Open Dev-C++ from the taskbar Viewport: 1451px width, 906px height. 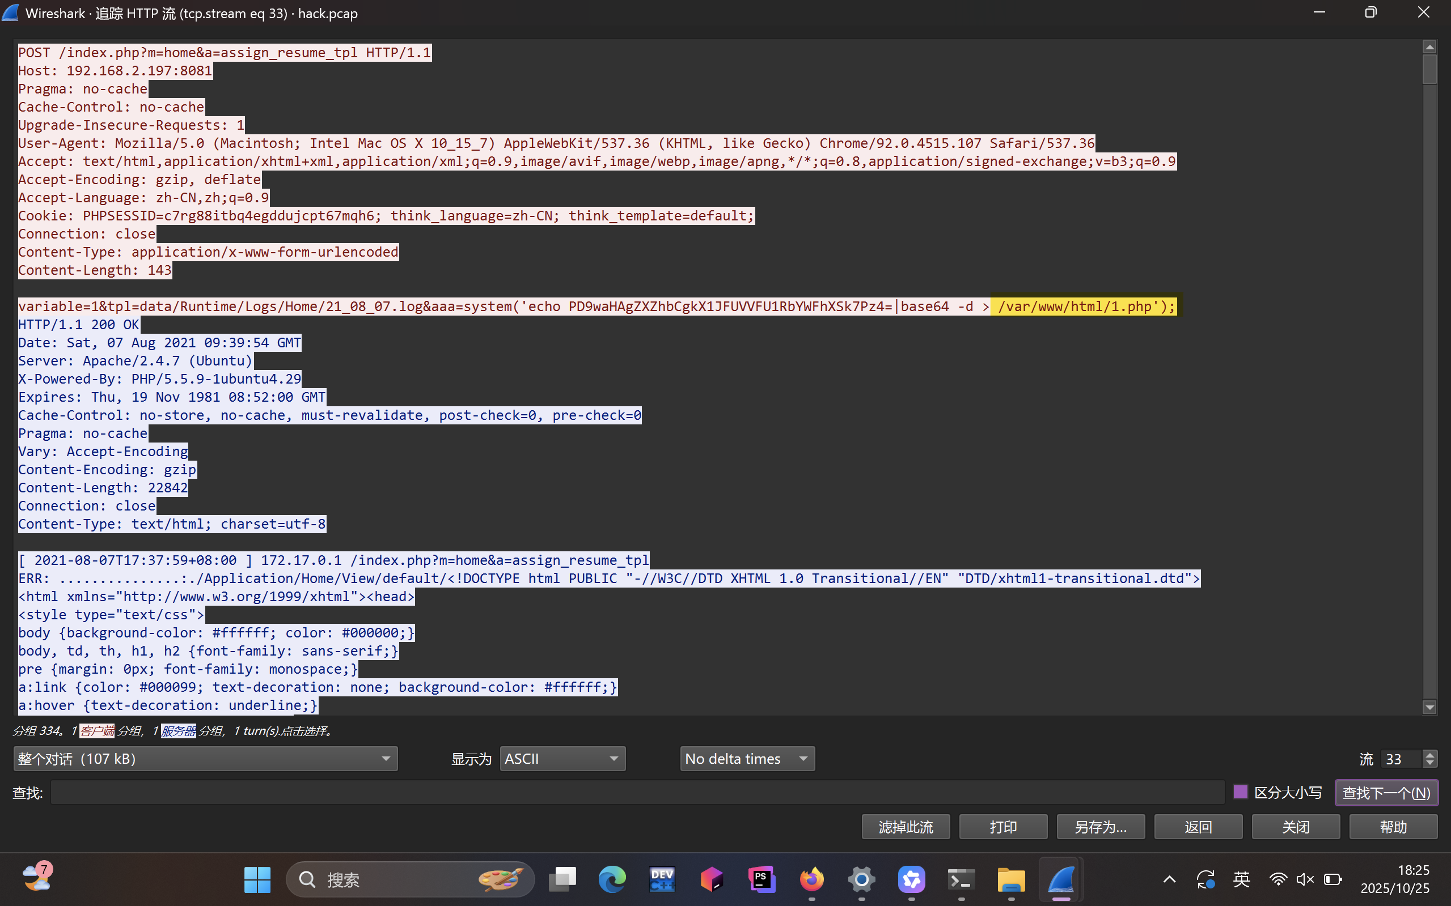[662, 879]
